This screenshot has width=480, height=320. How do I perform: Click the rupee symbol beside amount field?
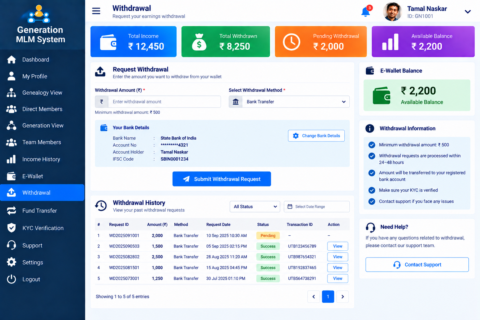click(102, 102)
